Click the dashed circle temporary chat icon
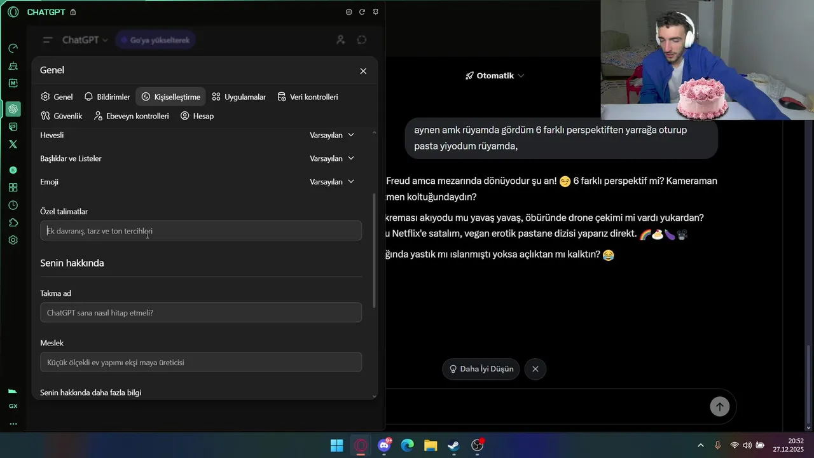Viewport: 814px width, 458px height. pyautogui.click(x=362, y=40)
